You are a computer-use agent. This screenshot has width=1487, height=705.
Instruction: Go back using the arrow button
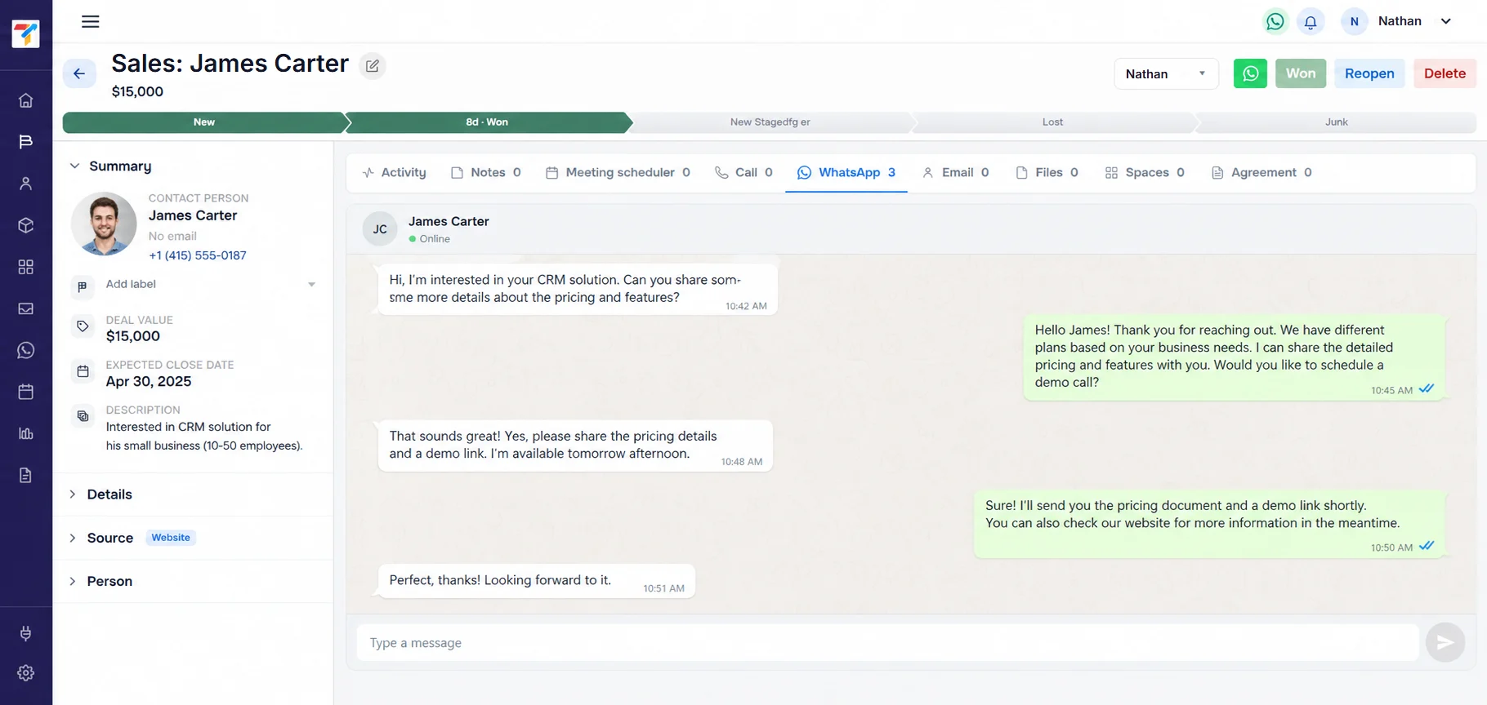(x=79, y=73)
